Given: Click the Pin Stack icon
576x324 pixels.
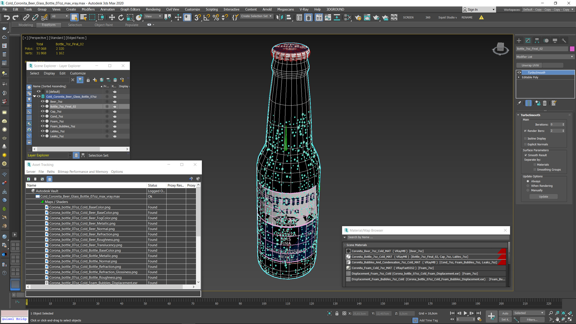Looking at the screenshot, I should pos(519,103).
